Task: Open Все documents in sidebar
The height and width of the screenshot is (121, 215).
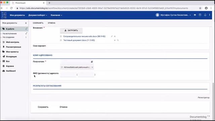Action: tap(8, 62)
